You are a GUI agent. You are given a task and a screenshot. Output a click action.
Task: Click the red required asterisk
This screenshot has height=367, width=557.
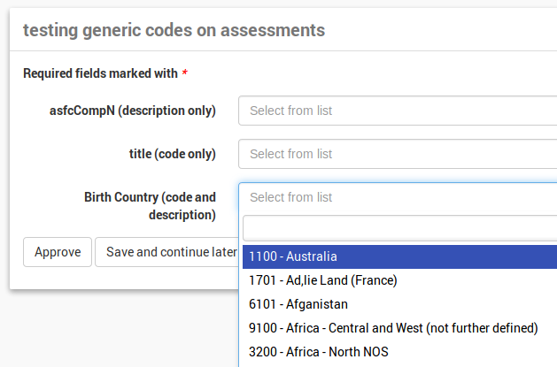(184, 73)
